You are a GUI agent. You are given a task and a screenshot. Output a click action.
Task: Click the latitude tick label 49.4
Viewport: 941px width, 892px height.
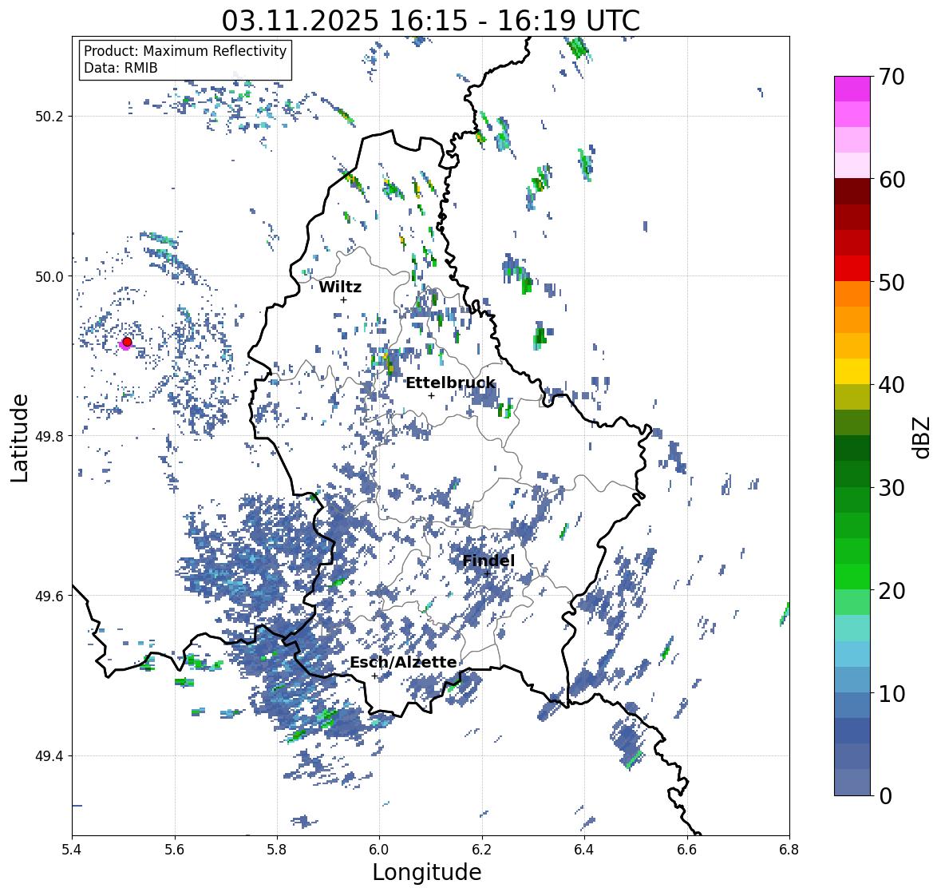pyautogui.click(x=49, y=755)
